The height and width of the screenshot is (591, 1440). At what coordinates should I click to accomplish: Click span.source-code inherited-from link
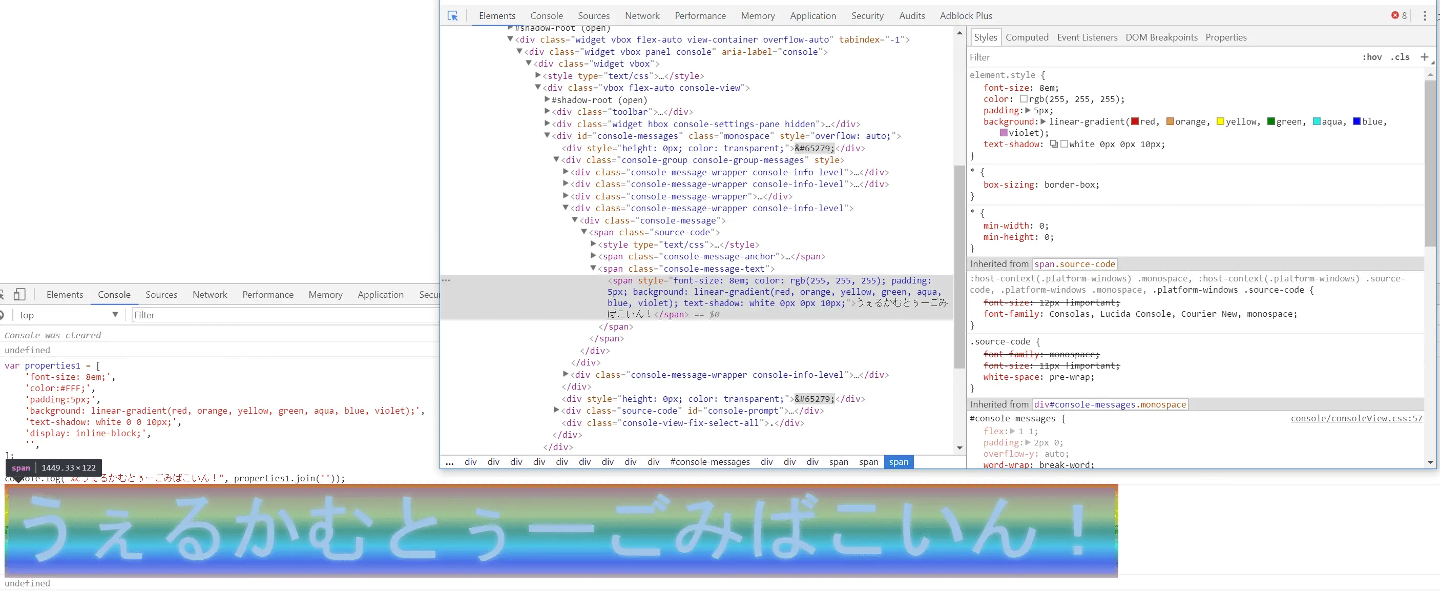[x=1074, y=264]
